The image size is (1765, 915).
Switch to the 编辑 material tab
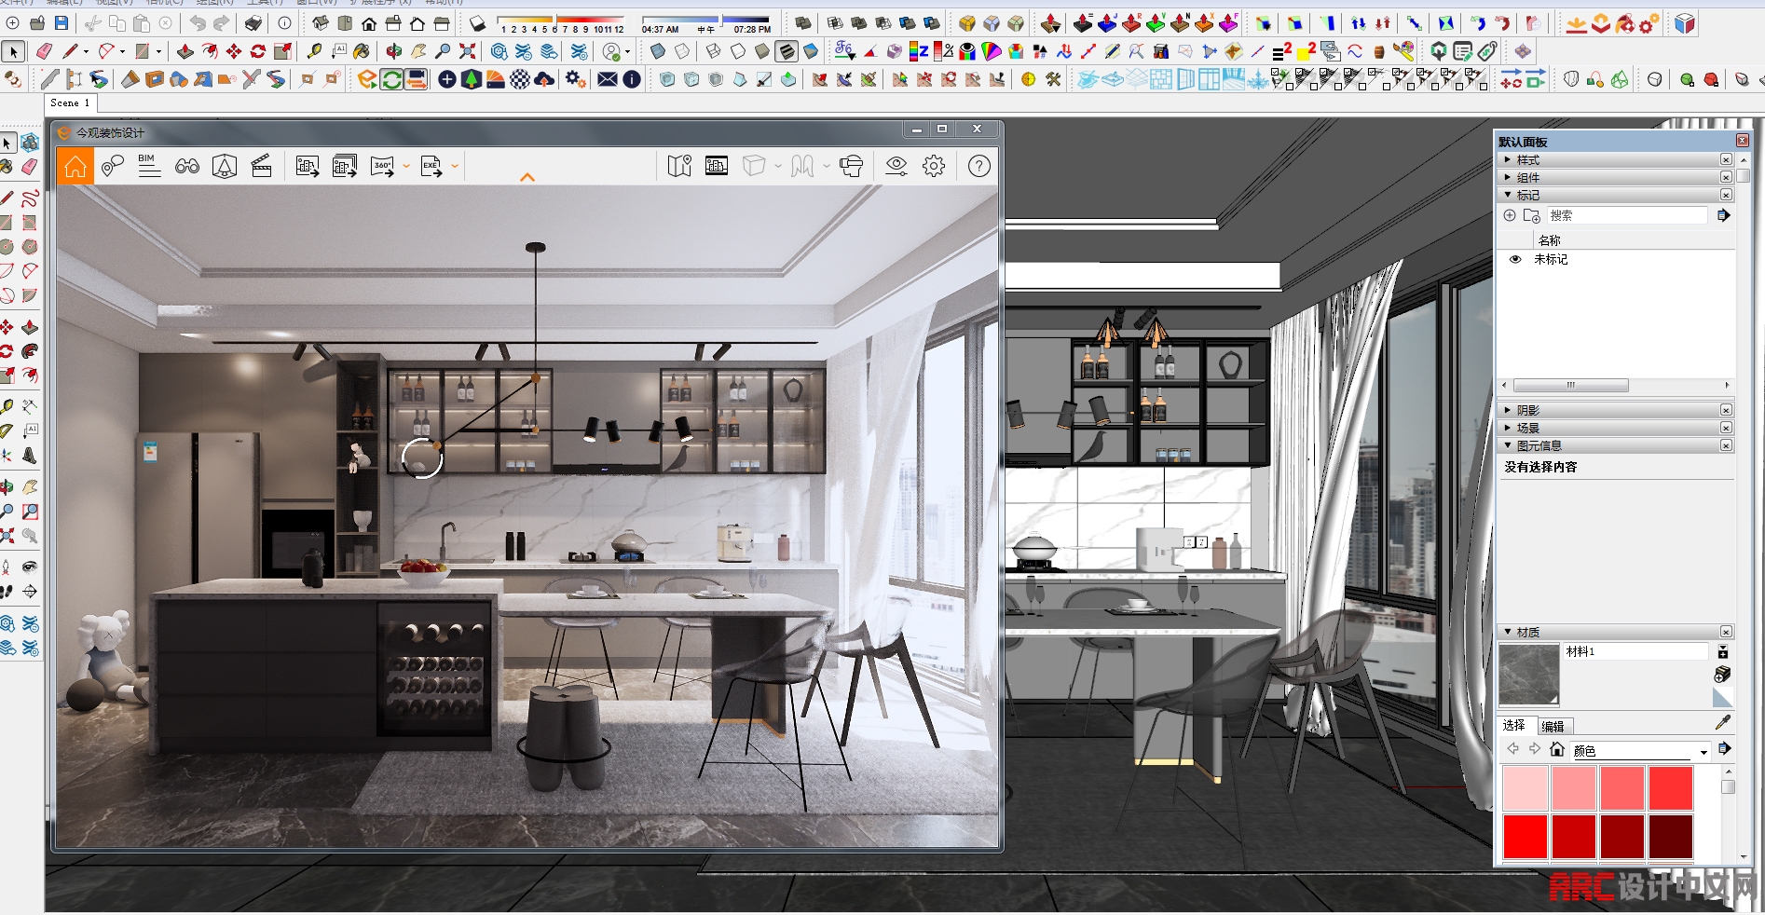tap(1553, 727)
